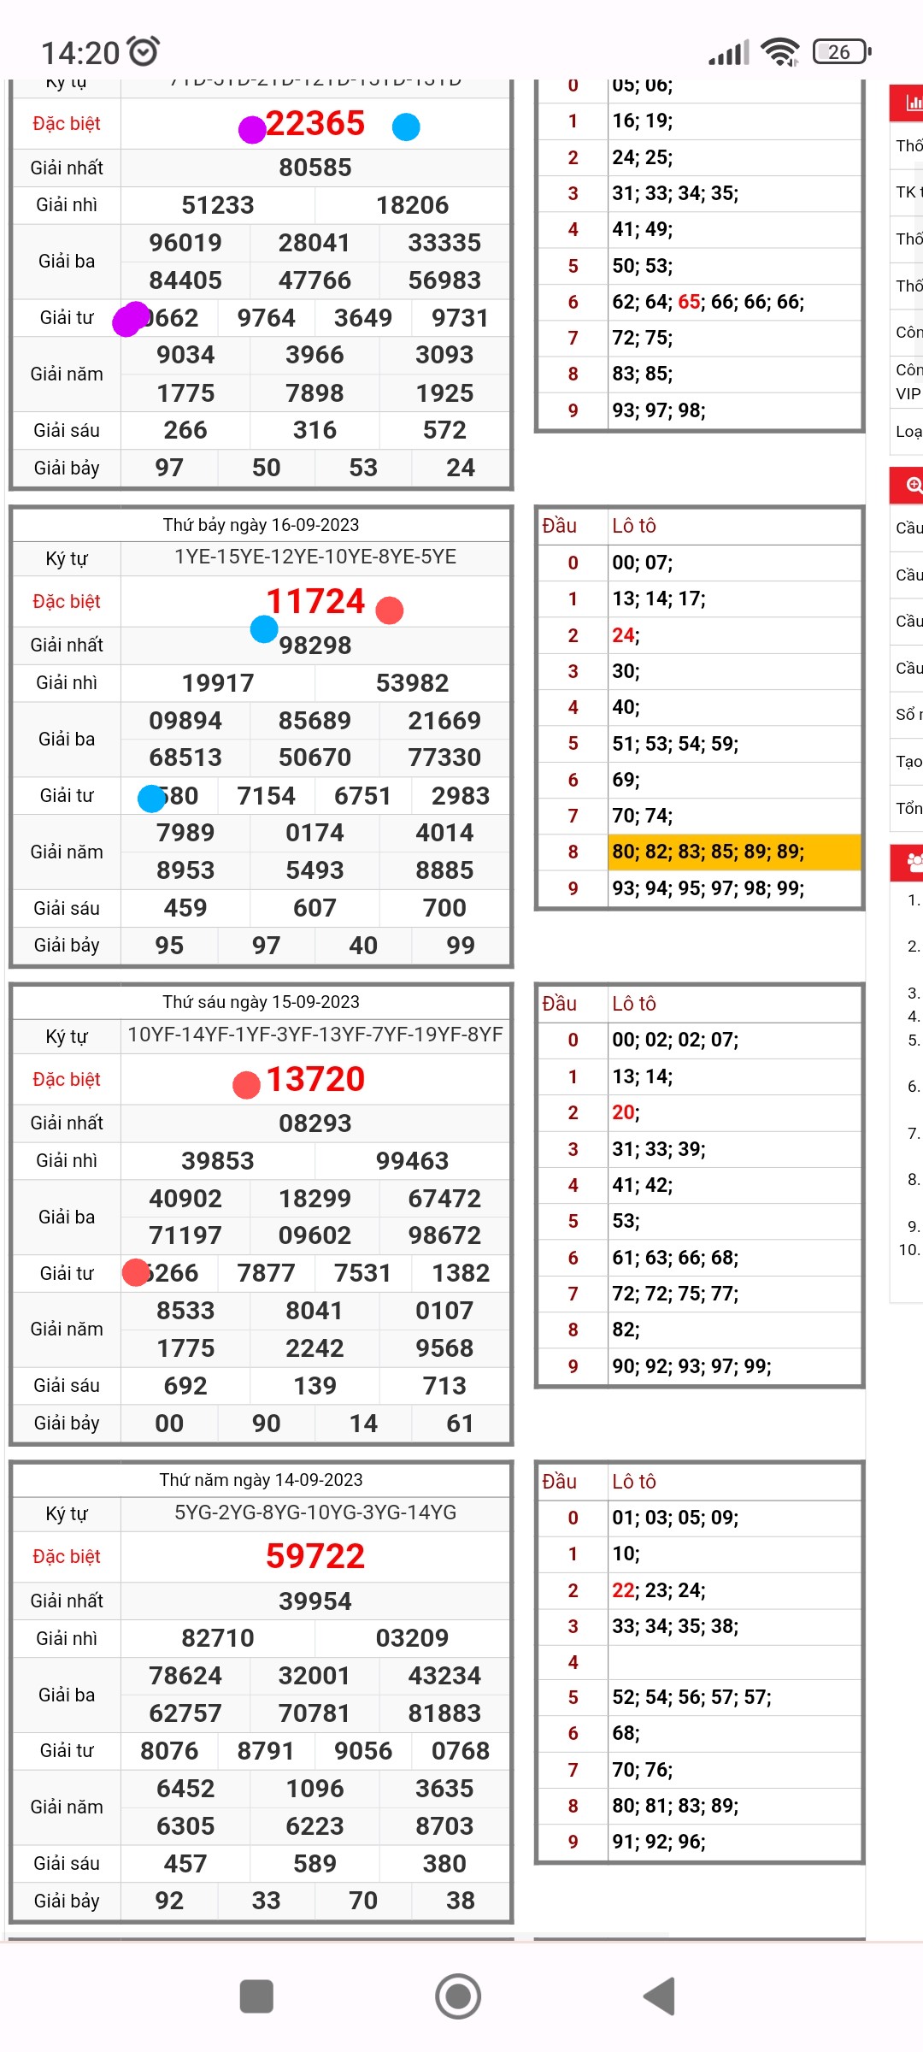The image size is (923, 2052).
Task: Tap the second prize number 51233
Action: (x=218, y=205)
